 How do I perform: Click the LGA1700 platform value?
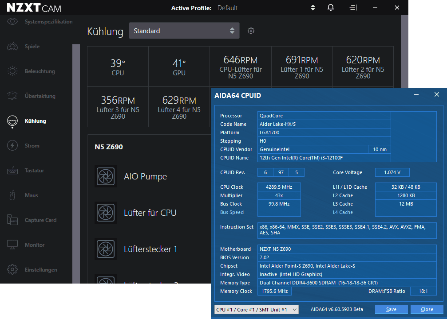pos(324,132)
